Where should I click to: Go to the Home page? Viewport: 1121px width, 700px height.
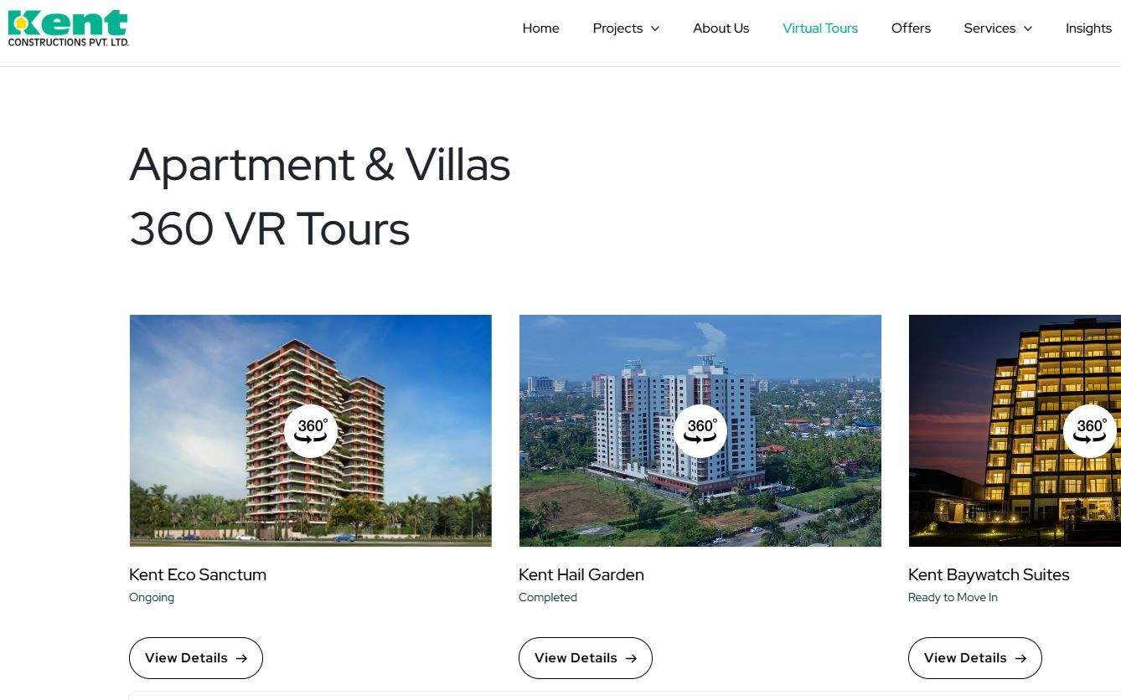point(540,28)
